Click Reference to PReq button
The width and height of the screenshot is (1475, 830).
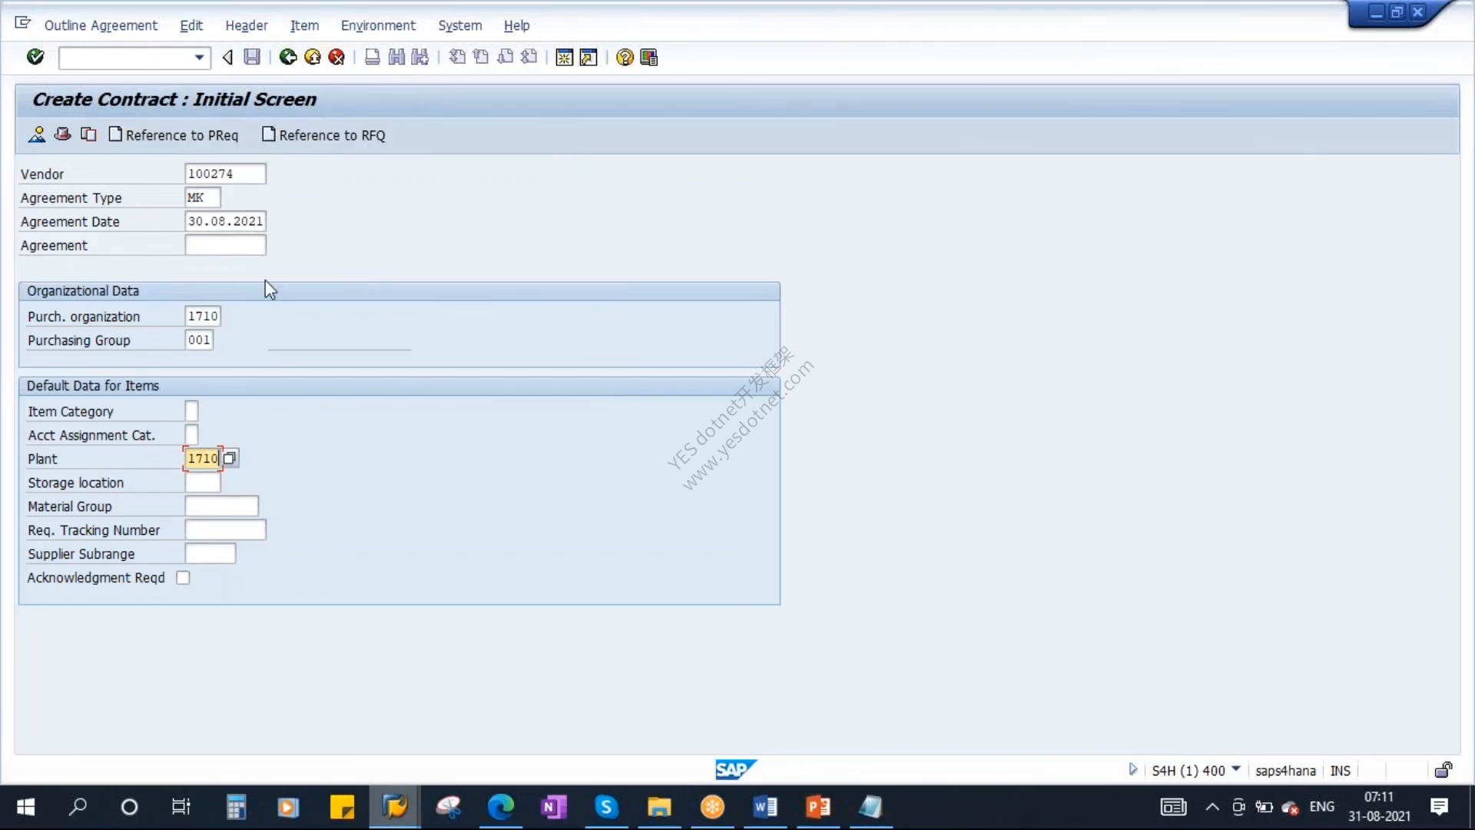pyautogui.click(x=174, y=135)
